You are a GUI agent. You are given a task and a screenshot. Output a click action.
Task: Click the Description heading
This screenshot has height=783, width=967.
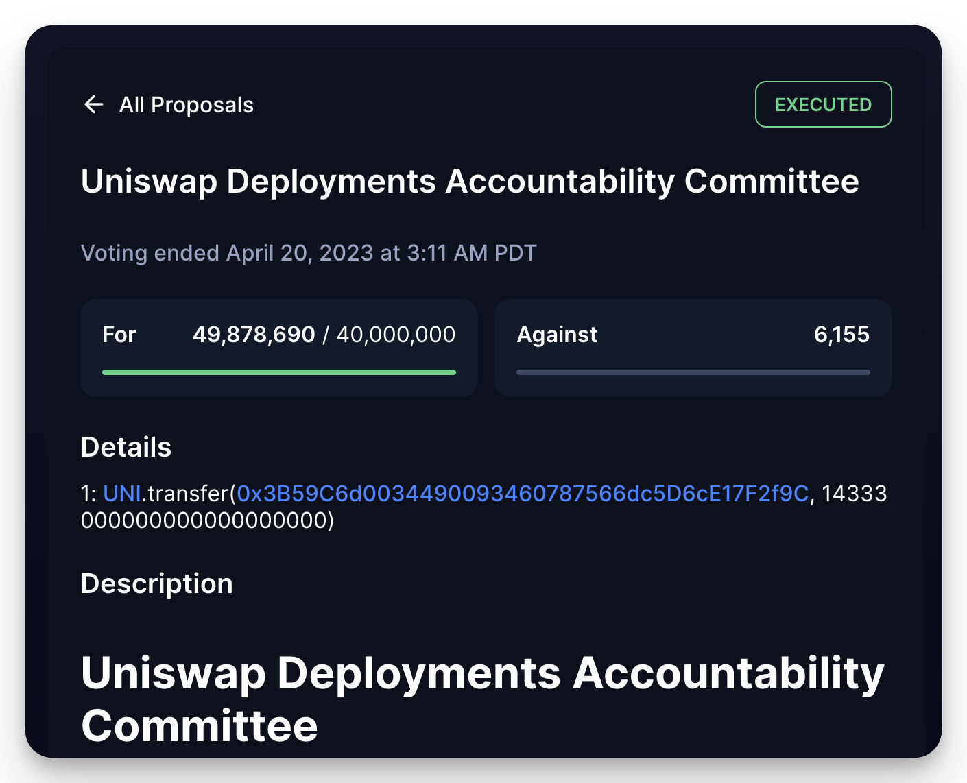(x=157, y=584)
